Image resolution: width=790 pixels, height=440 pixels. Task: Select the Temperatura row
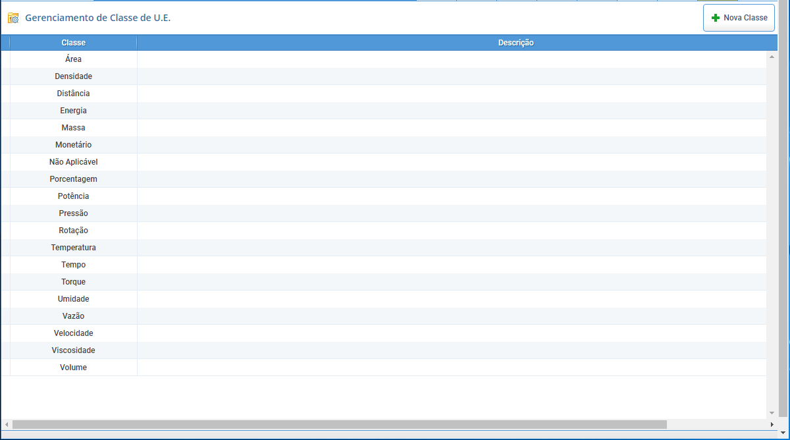tap(384, 248)
